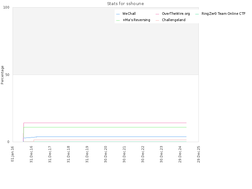Click the x-axis date 31.Dec.19
The height and width of the screenshot is (189, 252).
[x=87, y=154]
